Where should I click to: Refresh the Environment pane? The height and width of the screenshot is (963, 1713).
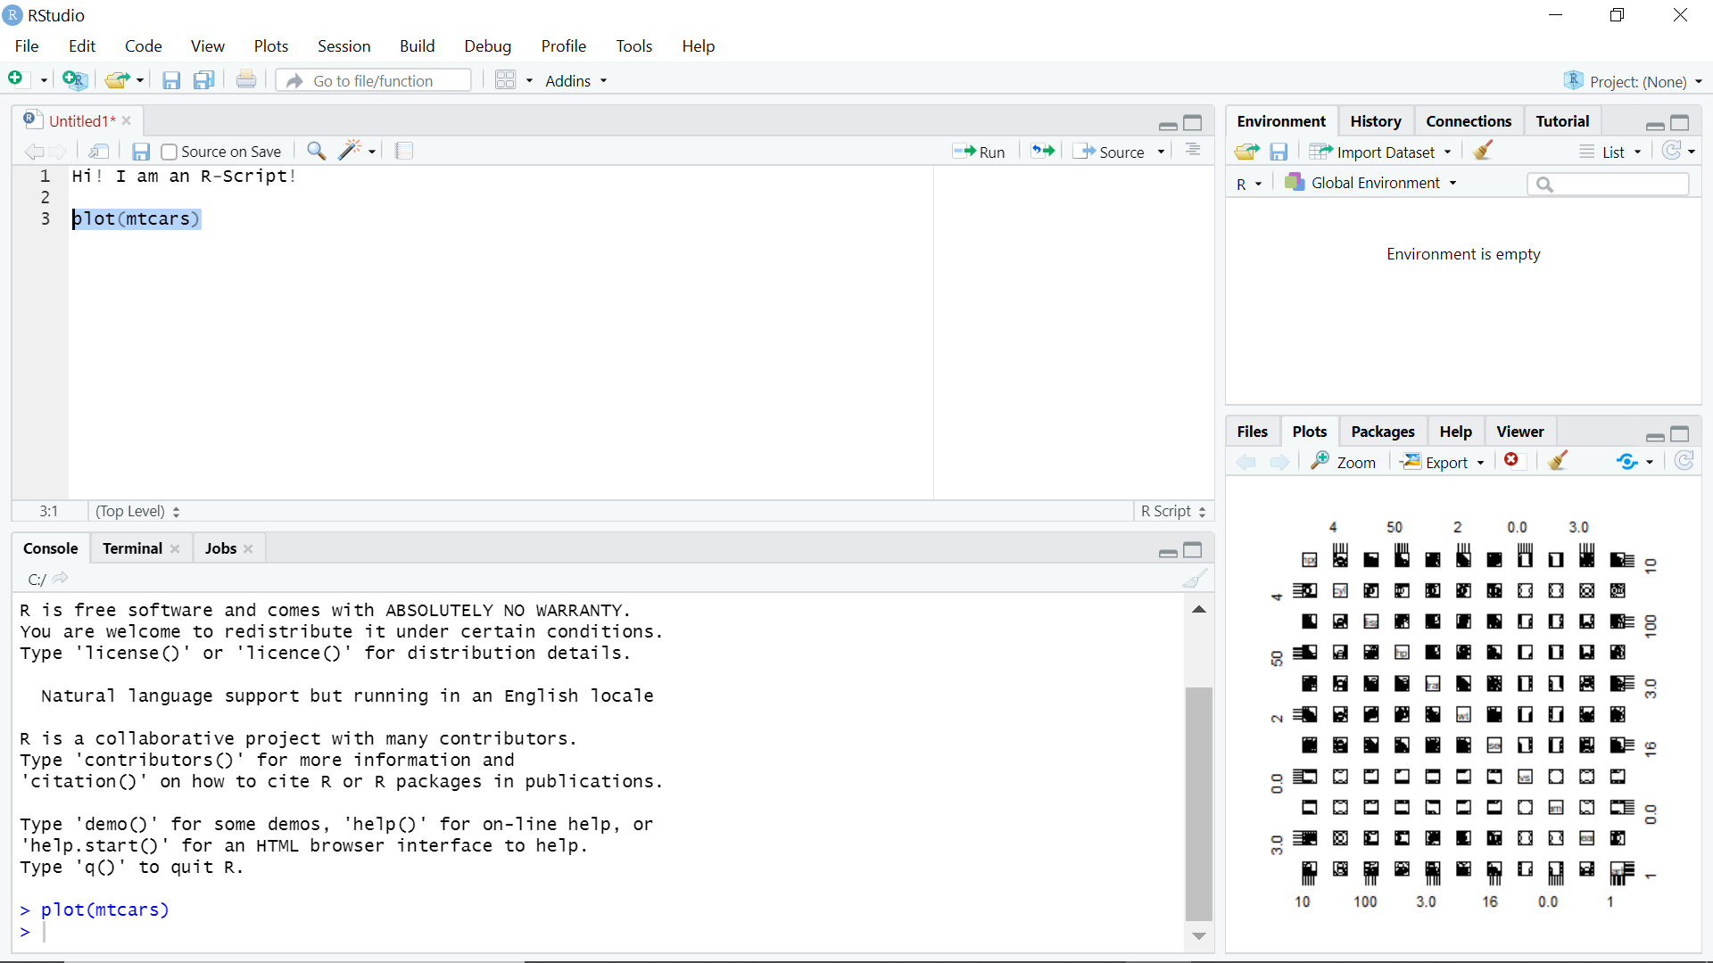pyautogui.click(x=1671, y=151)
